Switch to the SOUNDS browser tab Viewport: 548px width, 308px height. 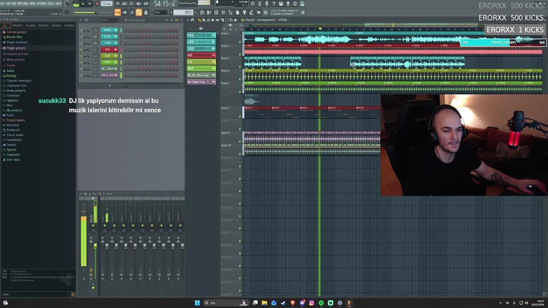click(57, 26)
